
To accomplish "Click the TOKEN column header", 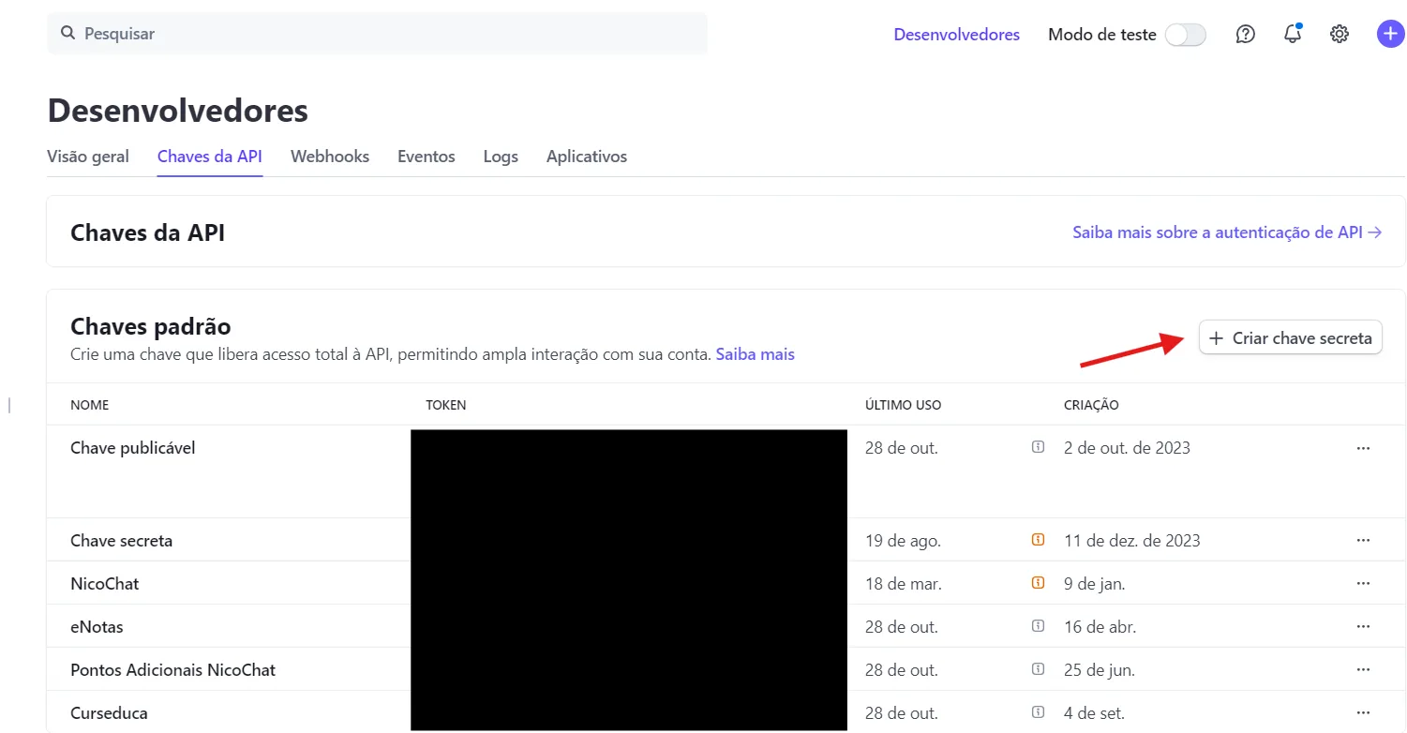I will (x=446, y=405).
